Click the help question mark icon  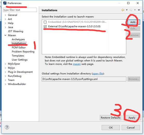point(7,127)
